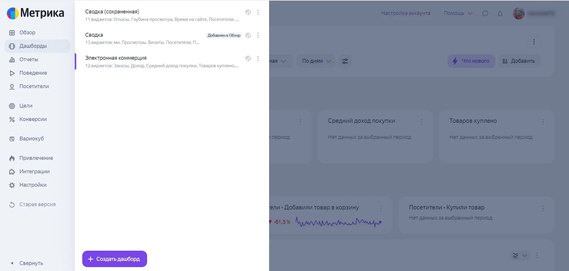Screen dimensions: 569x271
Task: Open the notifications bell
Action: 500,13
